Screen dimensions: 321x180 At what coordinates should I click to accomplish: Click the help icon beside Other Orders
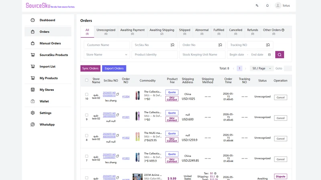(x=283, y=30)
